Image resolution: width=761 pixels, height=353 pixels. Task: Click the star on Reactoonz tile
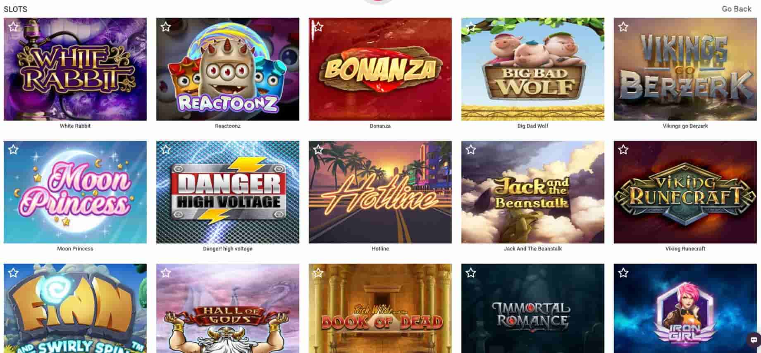point(166,27)
